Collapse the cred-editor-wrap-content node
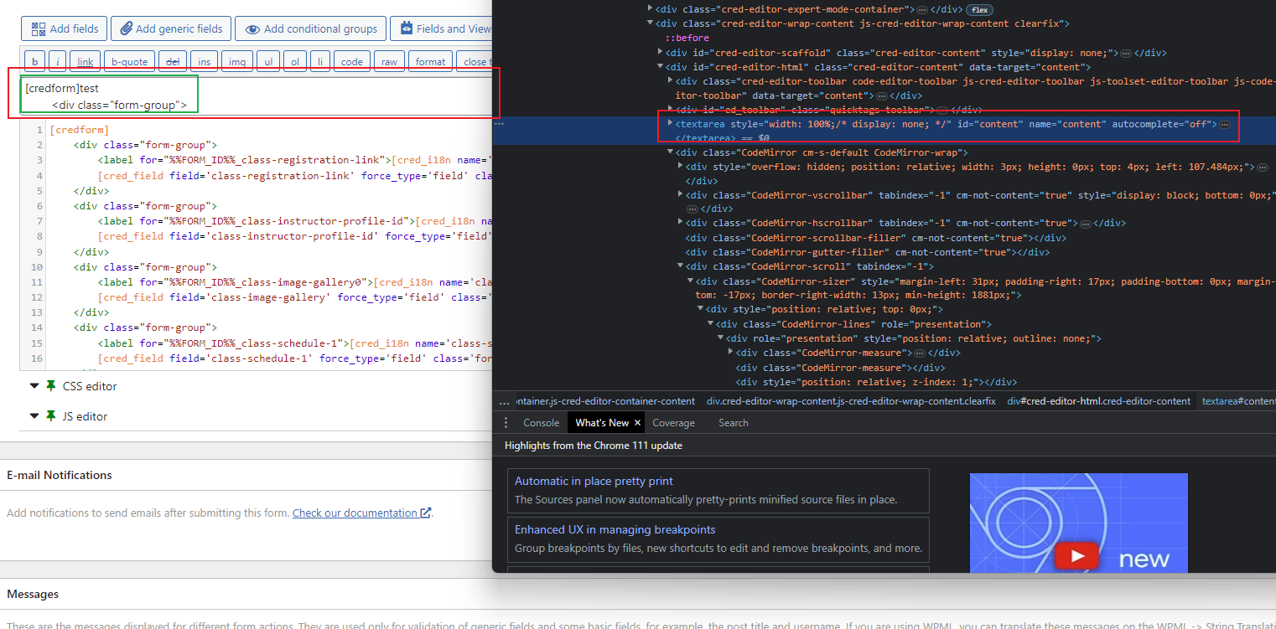The height and width of the screenshot is (629, 1276). 650,23
